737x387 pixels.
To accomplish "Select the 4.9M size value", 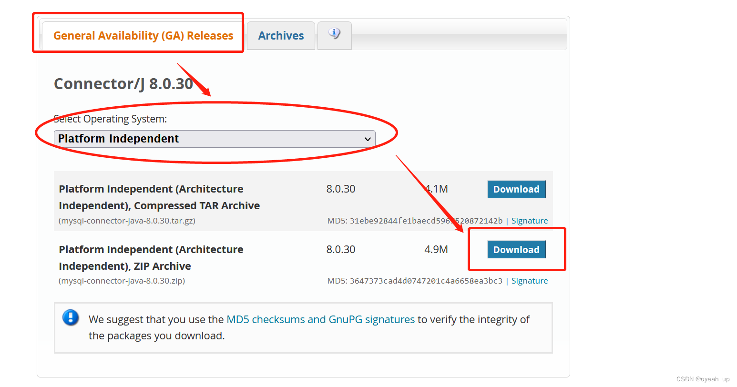I will click(436, 249).
